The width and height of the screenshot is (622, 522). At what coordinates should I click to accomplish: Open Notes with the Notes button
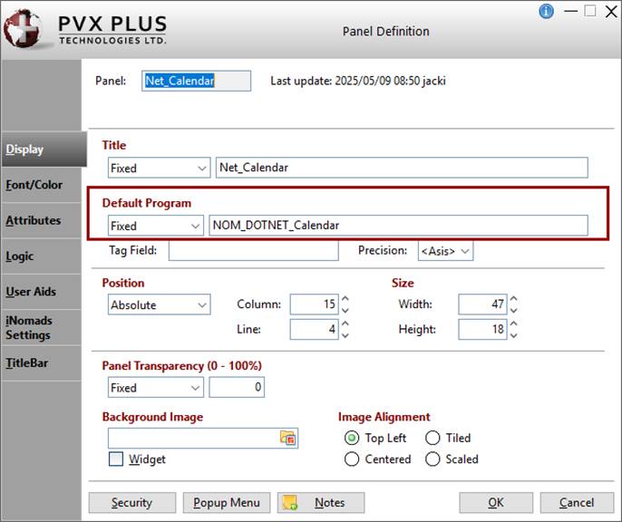[321, 503]
